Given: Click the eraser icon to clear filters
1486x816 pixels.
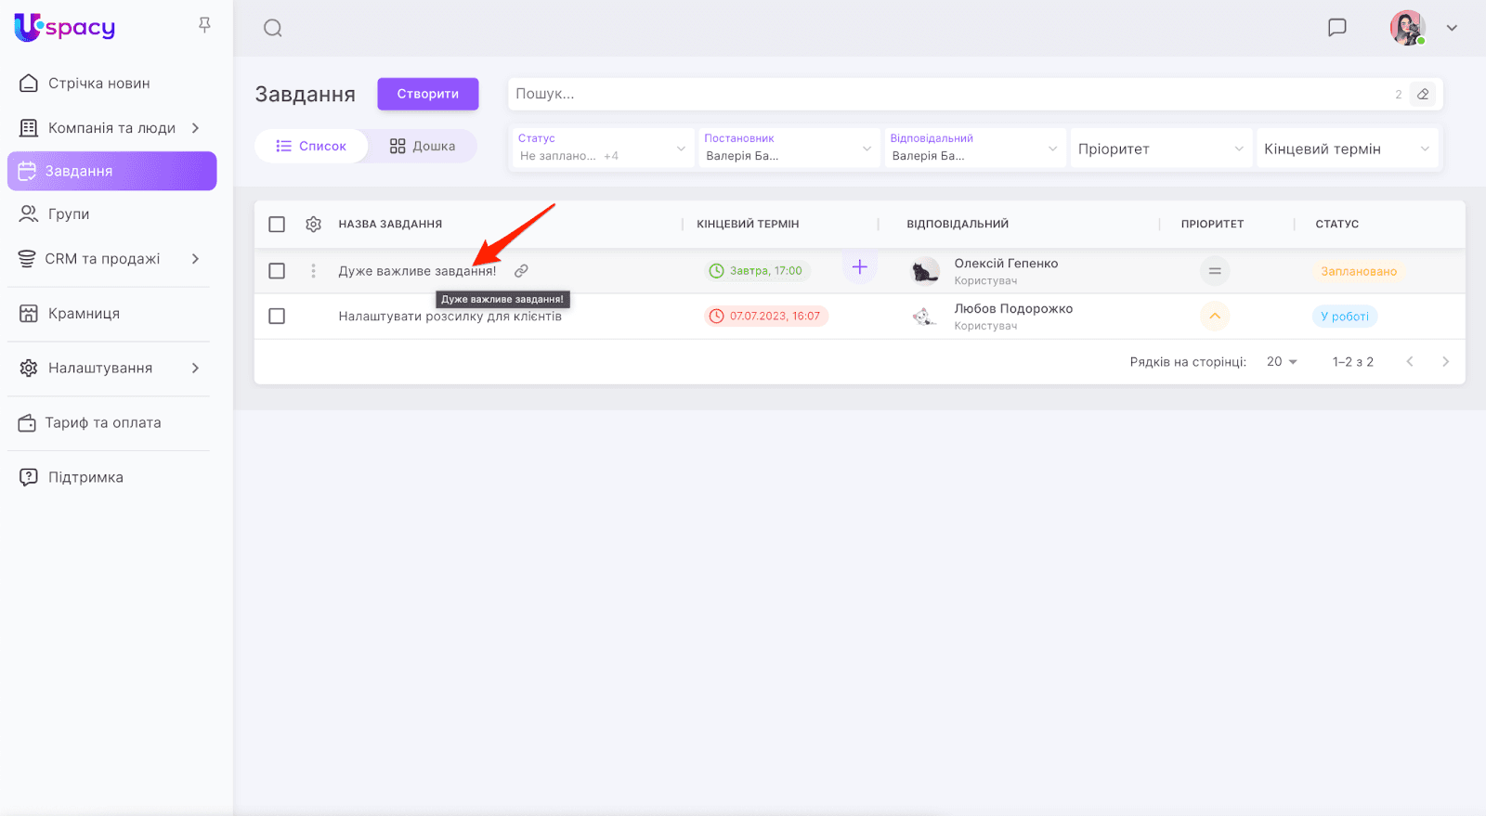Looking at the screenshot, I should pyautogui.click(x=1422, y=94).
